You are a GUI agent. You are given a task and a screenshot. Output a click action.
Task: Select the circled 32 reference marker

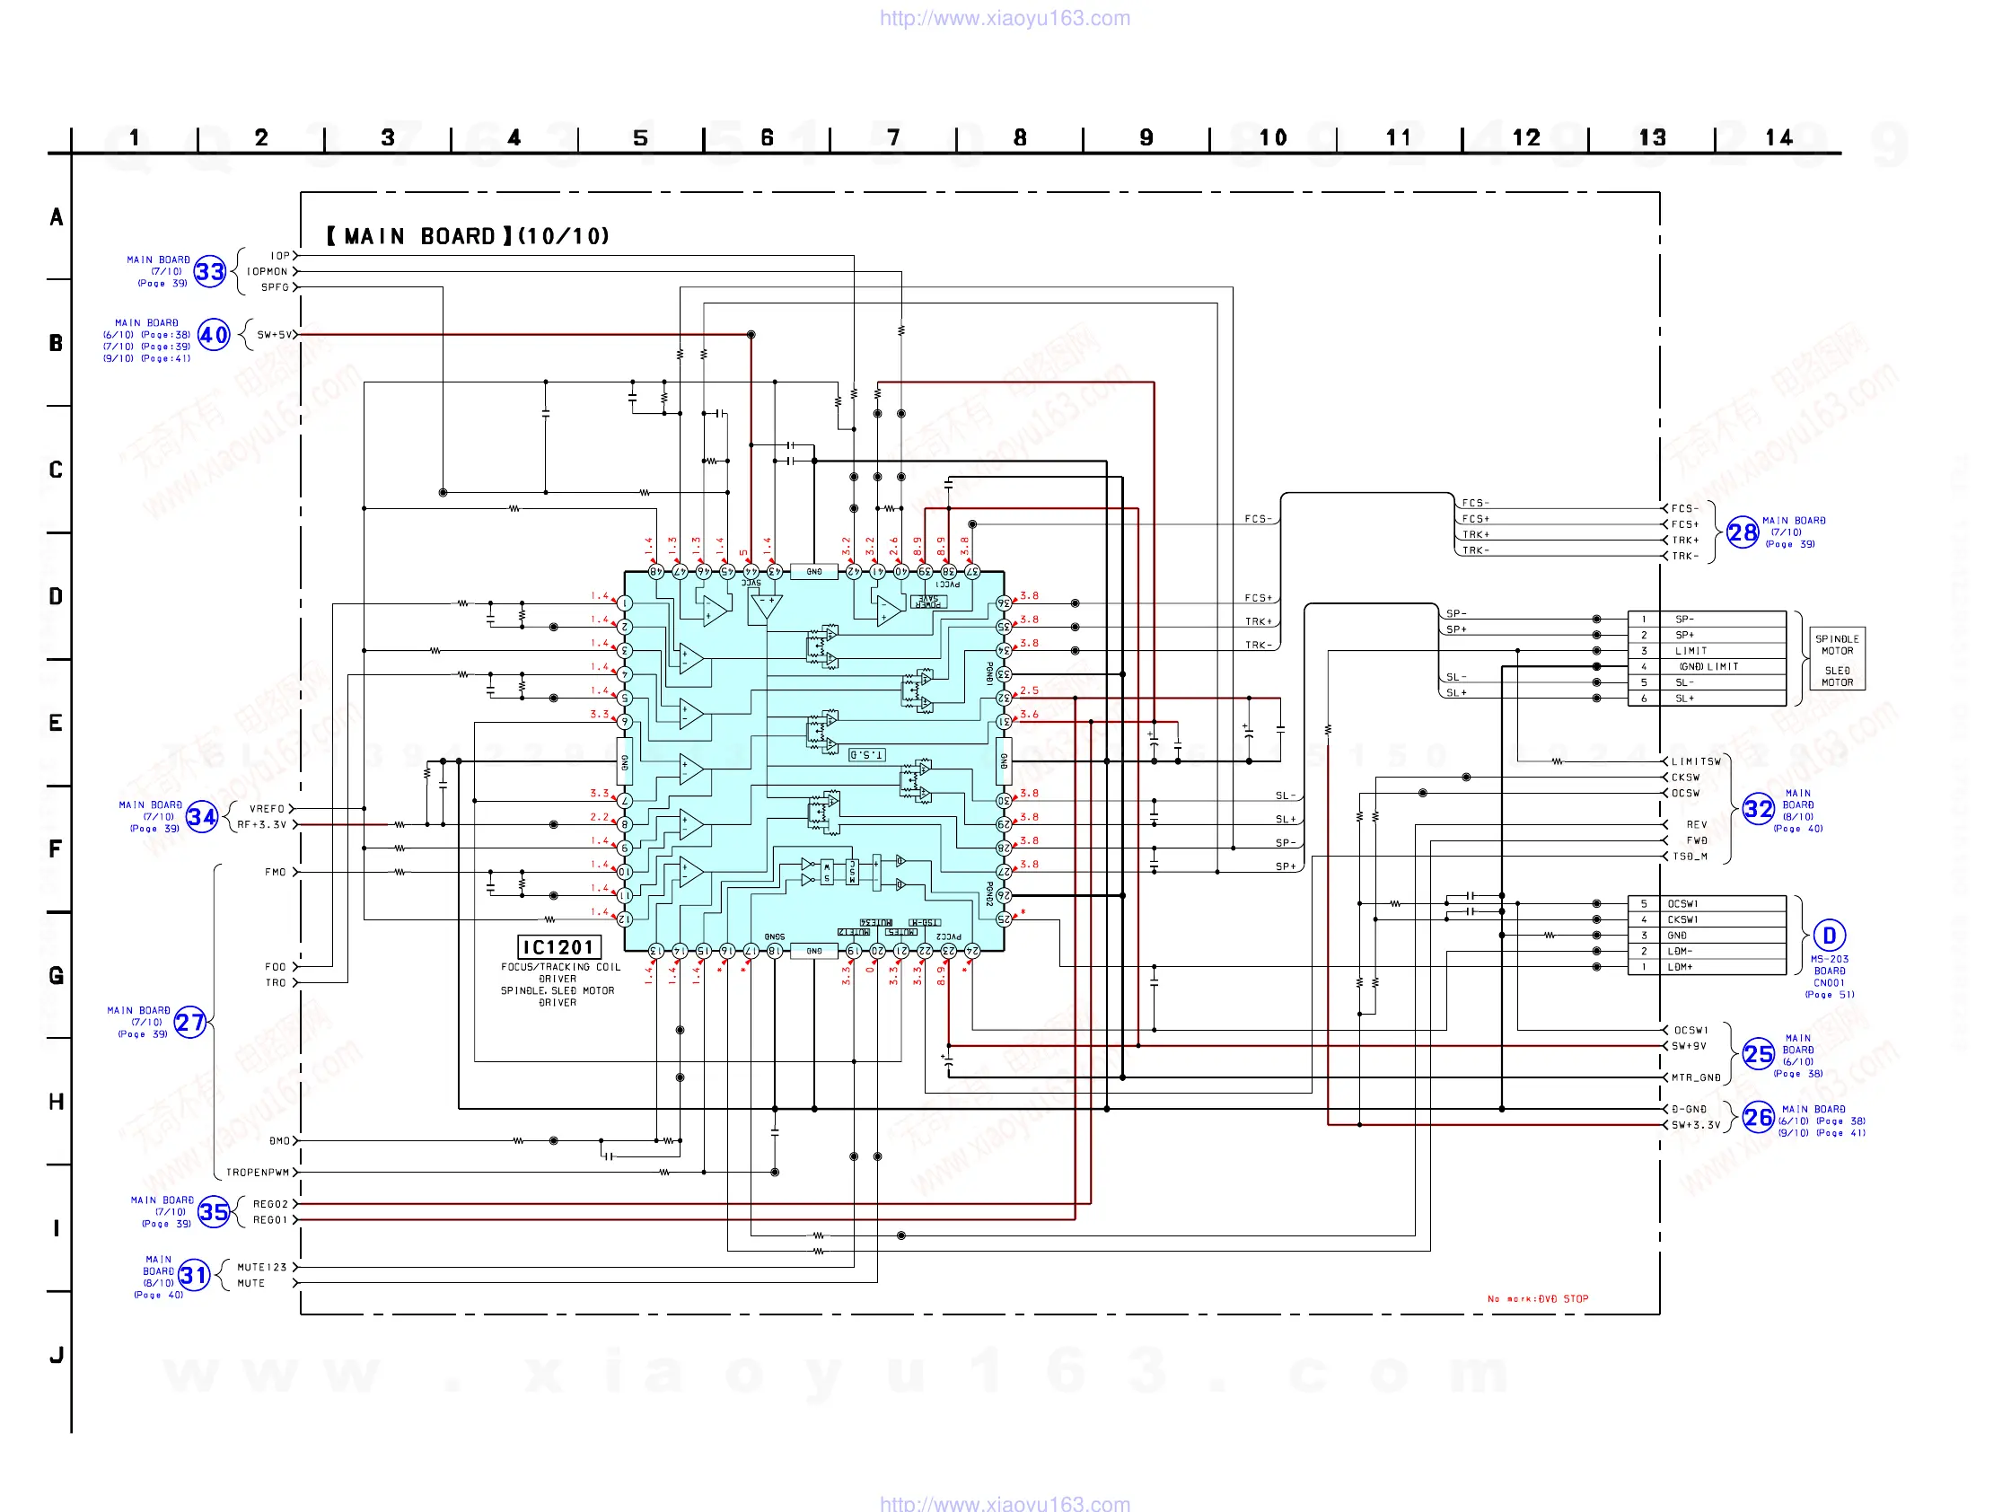point(1757,808)
